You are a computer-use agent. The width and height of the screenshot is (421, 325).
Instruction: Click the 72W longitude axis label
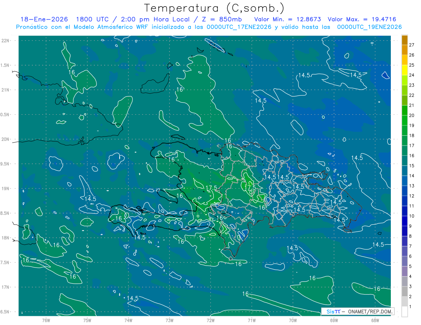click(210, 320)
